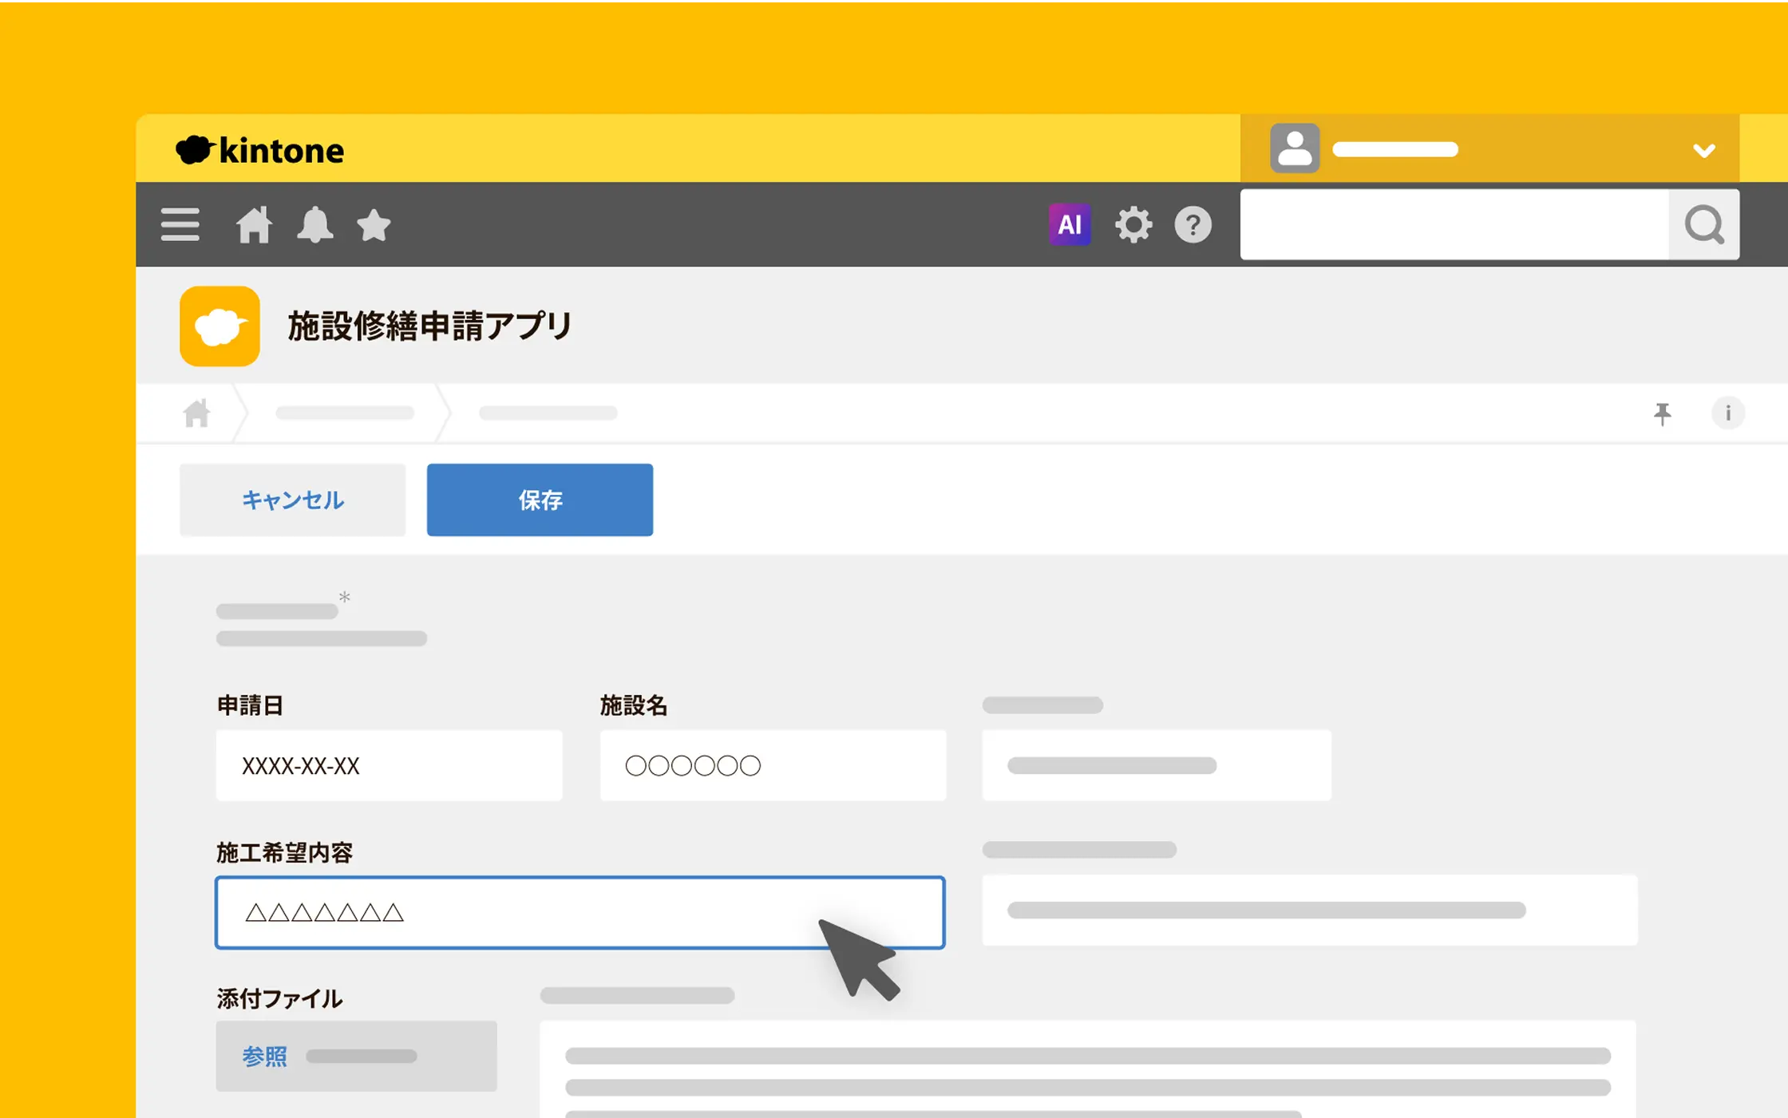Viewport: 1788px width, 1118px height.
Task: Open the hamburger menu icon
Action: point(180,224)
